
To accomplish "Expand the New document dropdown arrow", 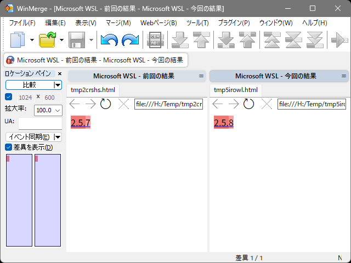I will [32, 40].
